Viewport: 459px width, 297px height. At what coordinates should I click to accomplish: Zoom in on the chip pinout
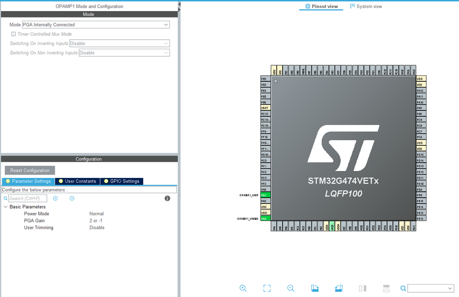click(x=243, y=288)
